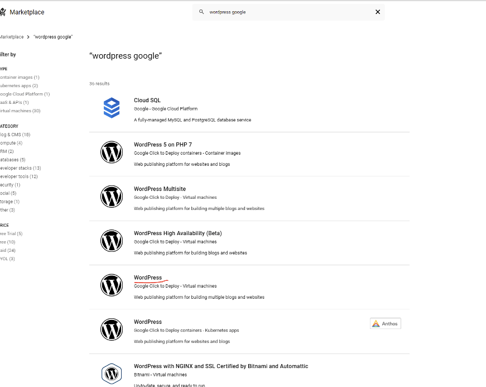Go to Marketplace breadcrumb link

(12, 37)
